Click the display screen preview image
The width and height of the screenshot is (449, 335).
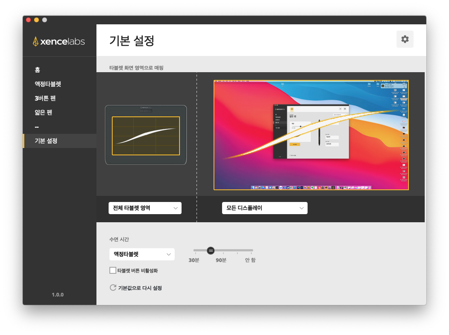coord(311,135)
